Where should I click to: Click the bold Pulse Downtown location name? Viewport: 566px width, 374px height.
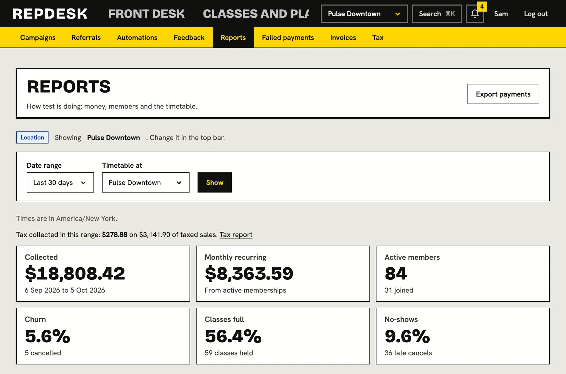[114, 137]
